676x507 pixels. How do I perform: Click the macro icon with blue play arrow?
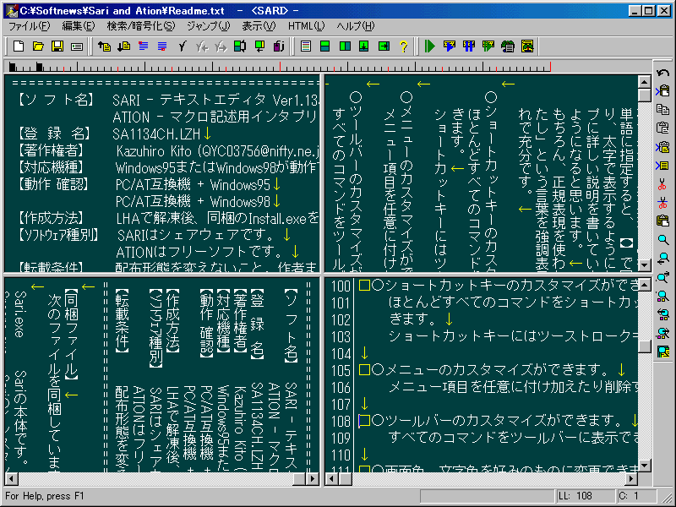coord(450,46)
